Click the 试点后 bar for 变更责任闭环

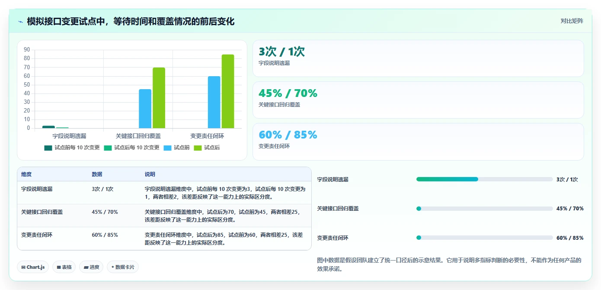click(228, 91)
